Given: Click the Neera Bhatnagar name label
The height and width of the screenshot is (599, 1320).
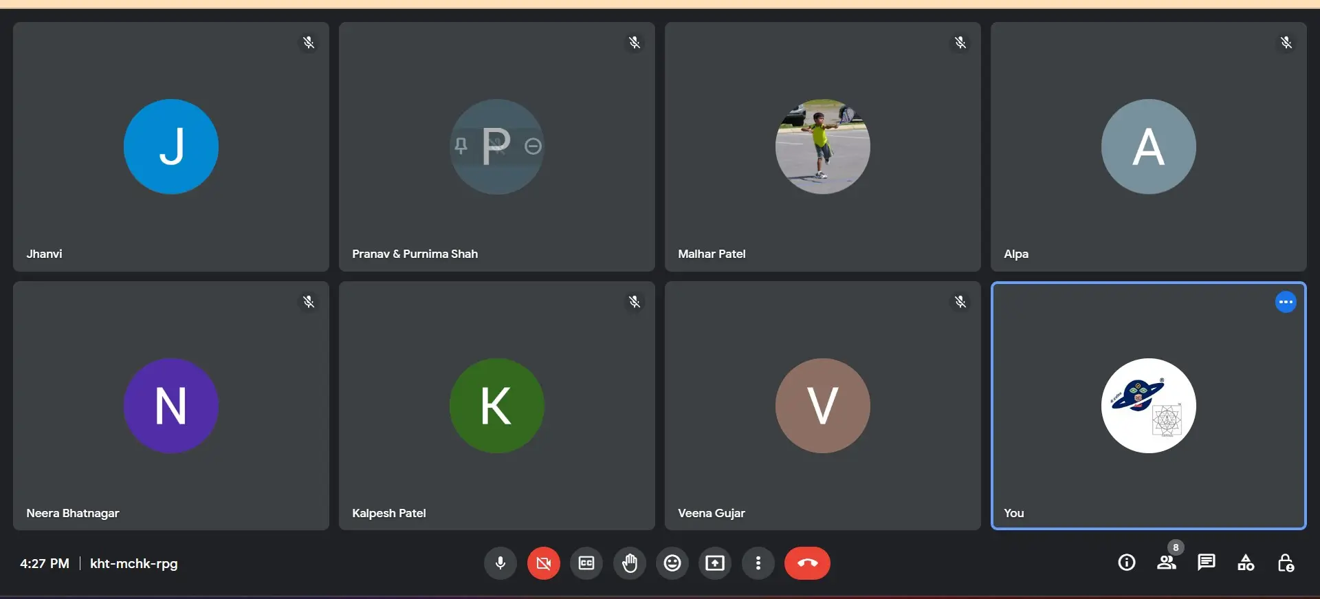Looking at the screenshot, I should click(x=73, y=513).
